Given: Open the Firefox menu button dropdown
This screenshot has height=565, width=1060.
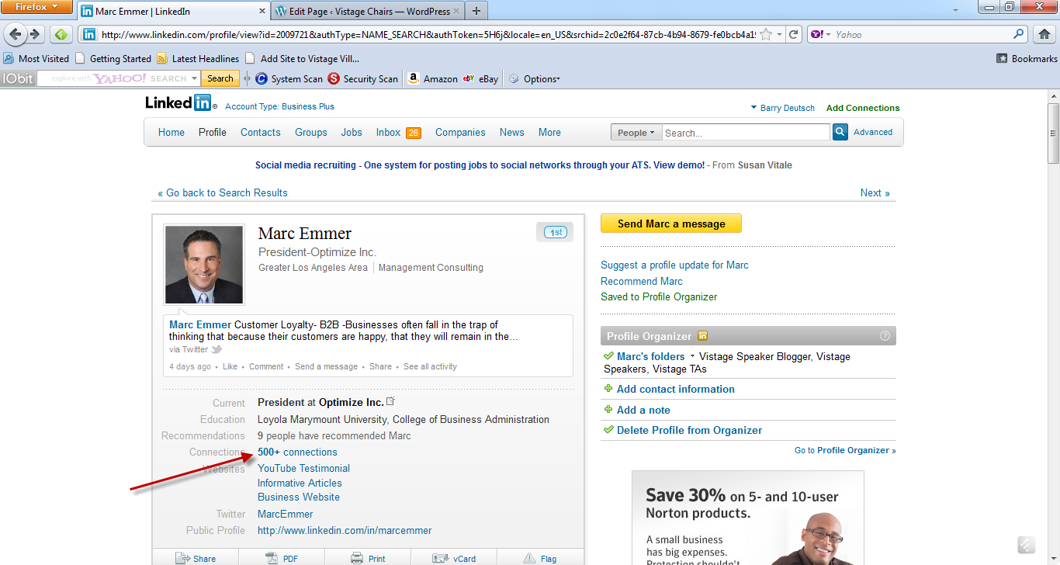Looking at the screenshot, I should (37, 7).
